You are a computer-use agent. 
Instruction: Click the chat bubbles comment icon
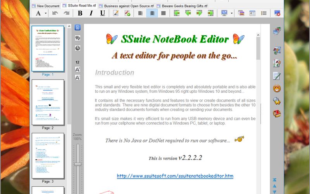point(77,38)
